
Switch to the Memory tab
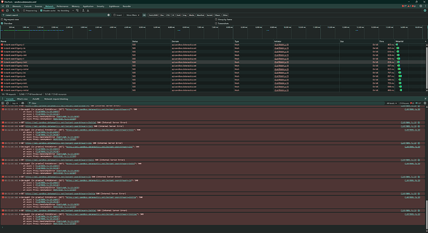(x=76, y=6)
